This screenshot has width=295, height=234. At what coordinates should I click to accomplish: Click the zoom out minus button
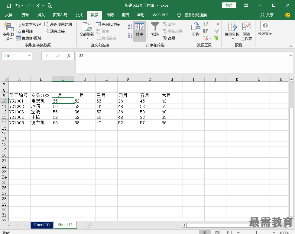(x=238, y=232)
